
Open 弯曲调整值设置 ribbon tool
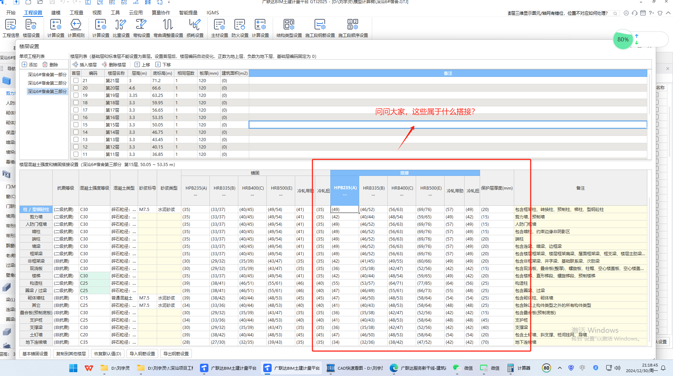168,28
